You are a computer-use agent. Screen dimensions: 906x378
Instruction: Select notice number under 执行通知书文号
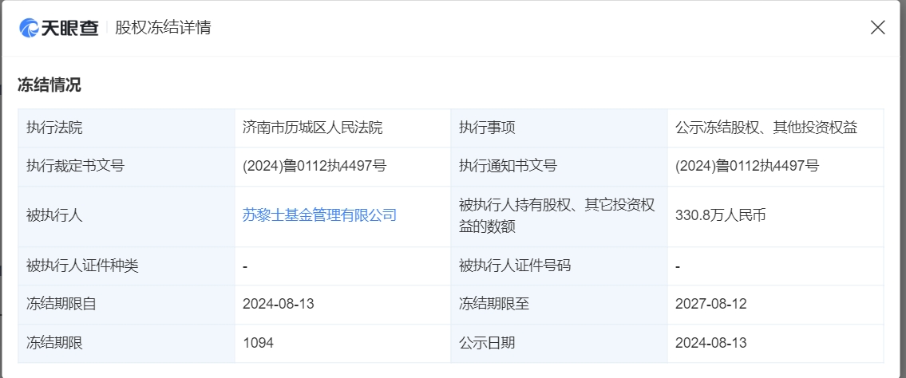coord(746,166)
